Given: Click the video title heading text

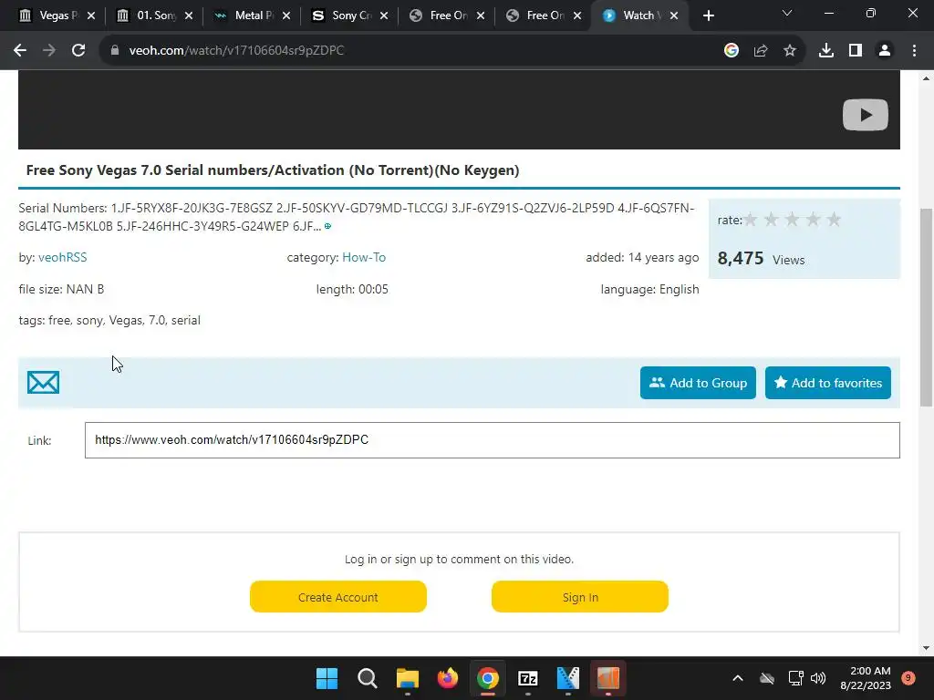Looking at the screenshot, I should point(273,170).
